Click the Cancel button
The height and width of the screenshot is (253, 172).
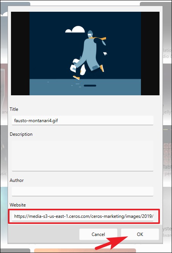point(98,234)
